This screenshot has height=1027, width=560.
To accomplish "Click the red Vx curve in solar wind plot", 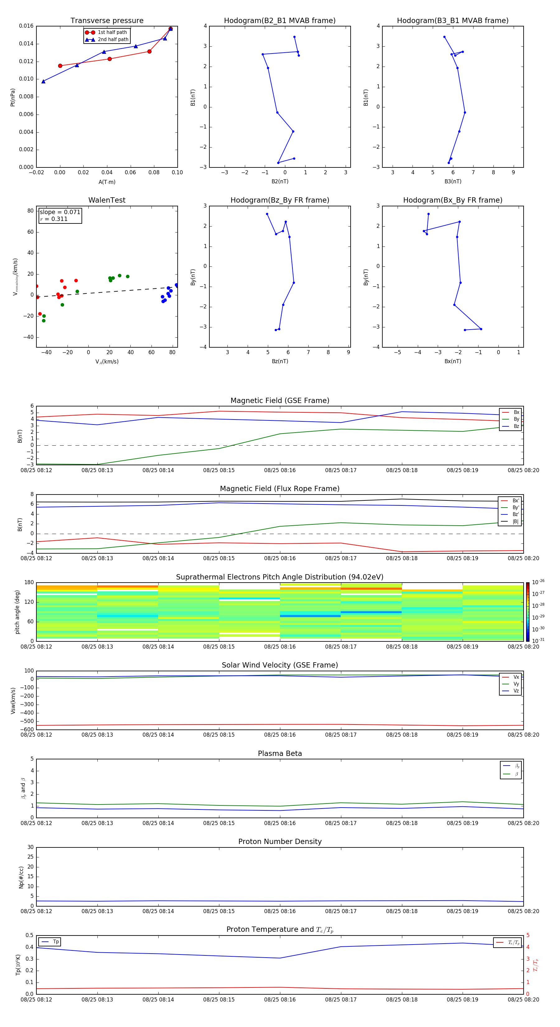I will [280, 725].
